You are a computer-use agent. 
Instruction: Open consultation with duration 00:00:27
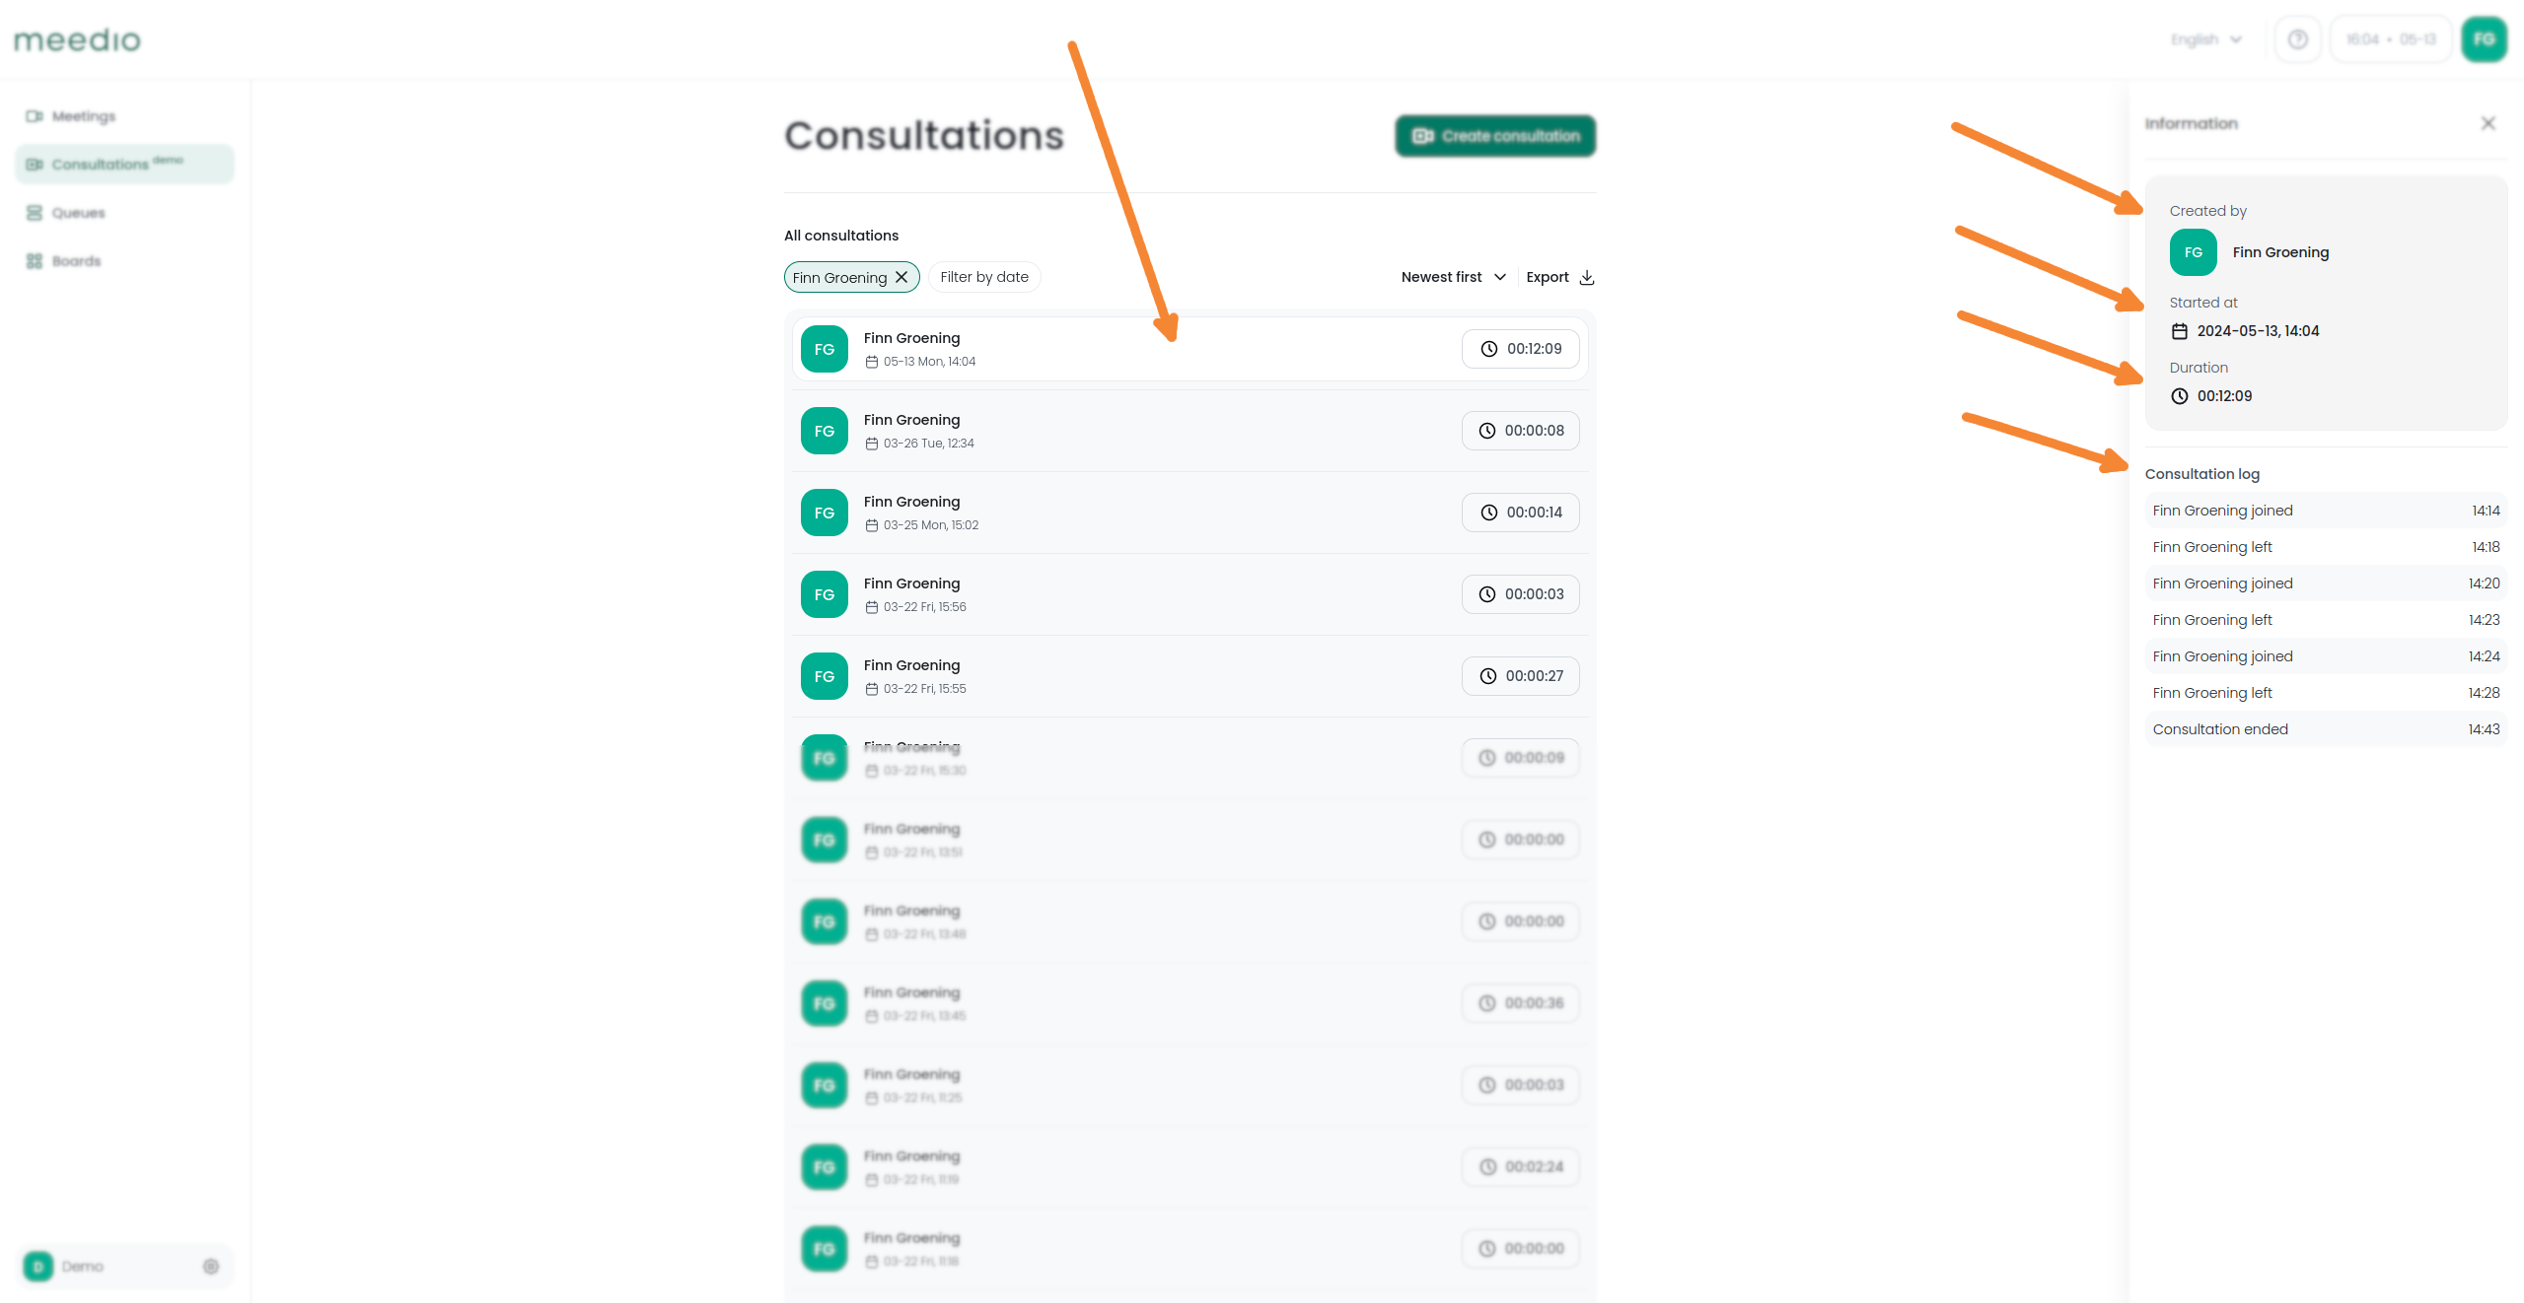tap(1190, 676)
